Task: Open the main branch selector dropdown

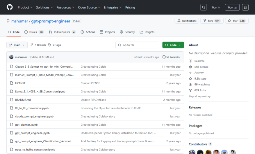Action: 17,45
